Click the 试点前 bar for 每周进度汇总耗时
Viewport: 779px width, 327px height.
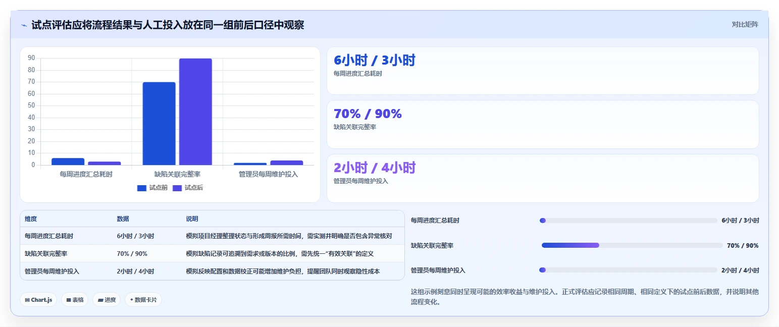[68, 161]
